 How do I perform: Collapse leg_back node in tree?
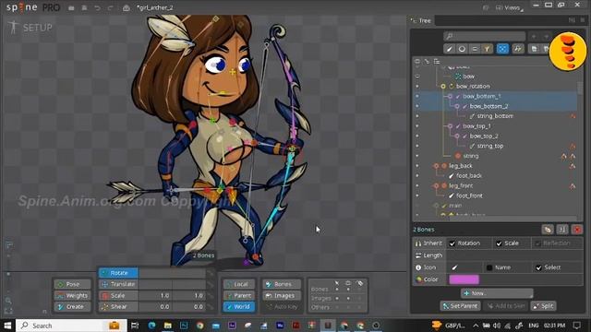pyautogui.click(x=436, y=166)
